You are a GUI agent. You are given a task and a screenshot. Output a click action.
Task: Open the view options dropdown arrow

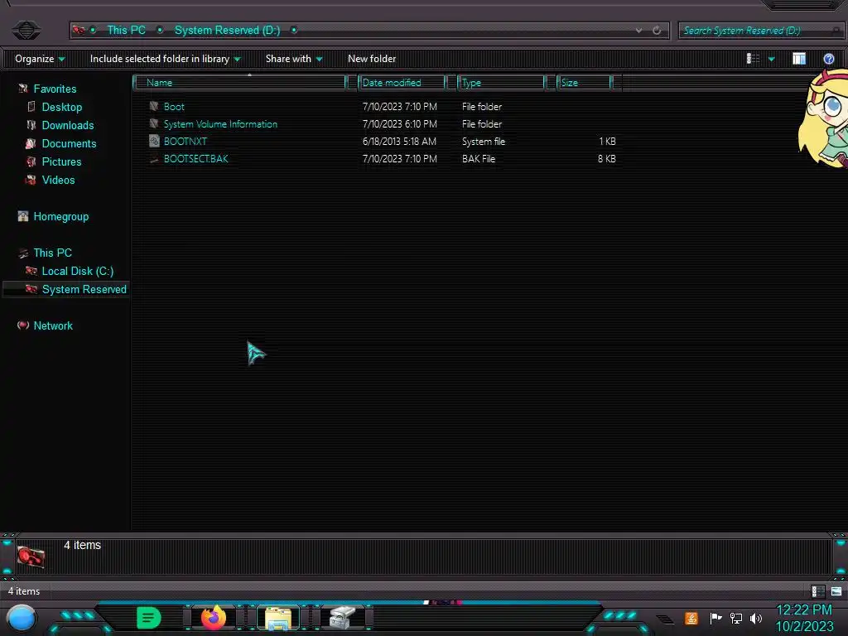[x=771, y=59]
